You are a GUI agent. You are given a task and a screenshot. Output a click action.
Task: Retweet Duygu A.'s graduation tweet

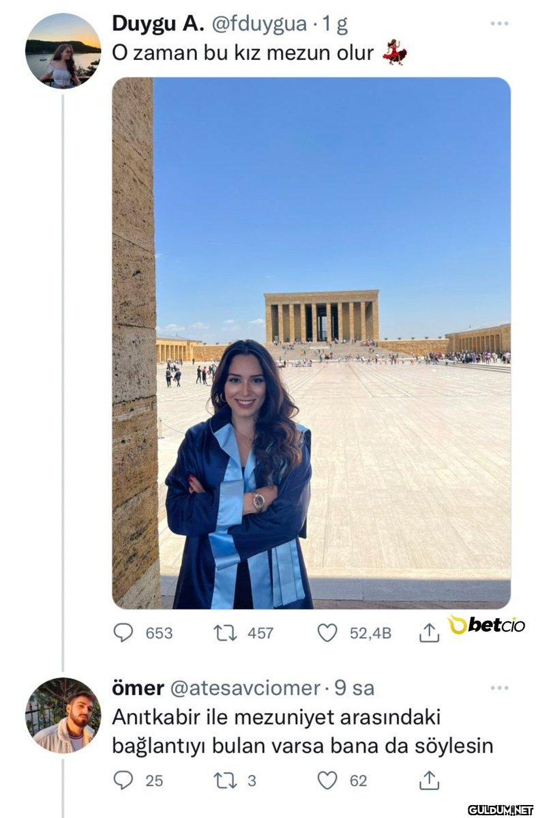point(225,633)
